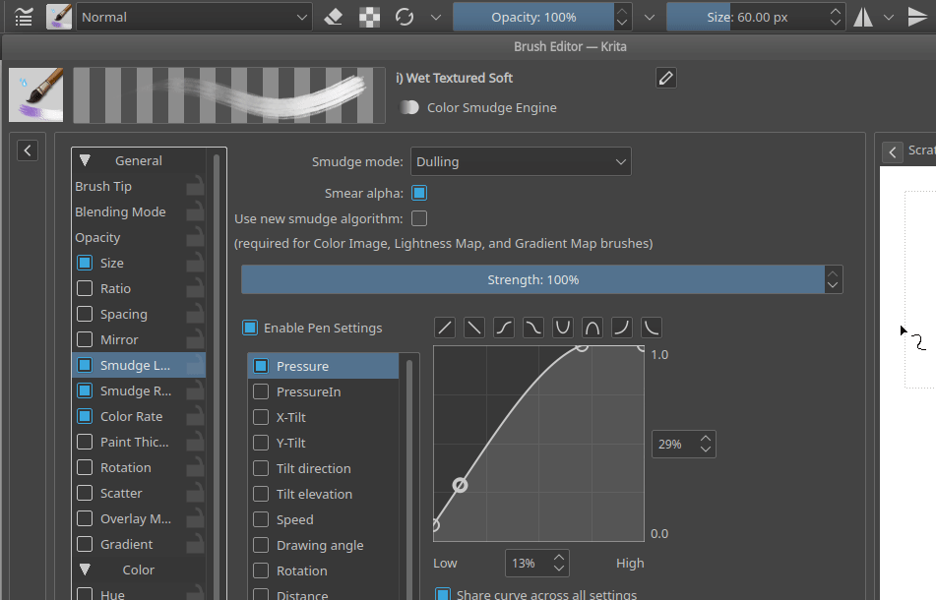Select the S-shaped curve preset
This screenshot has width=936, height=600.
[505, 328]
